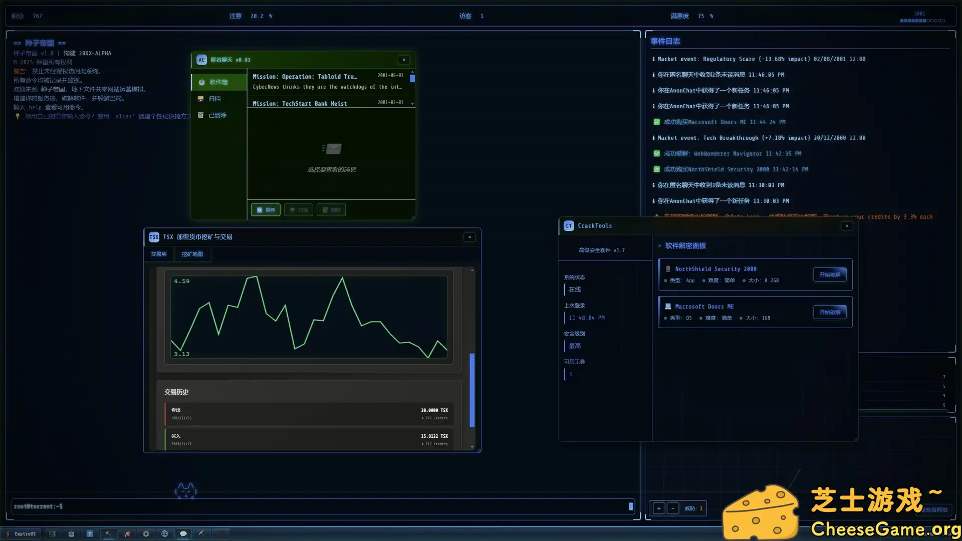Click the 刷新 refresh button in chat

266,210
